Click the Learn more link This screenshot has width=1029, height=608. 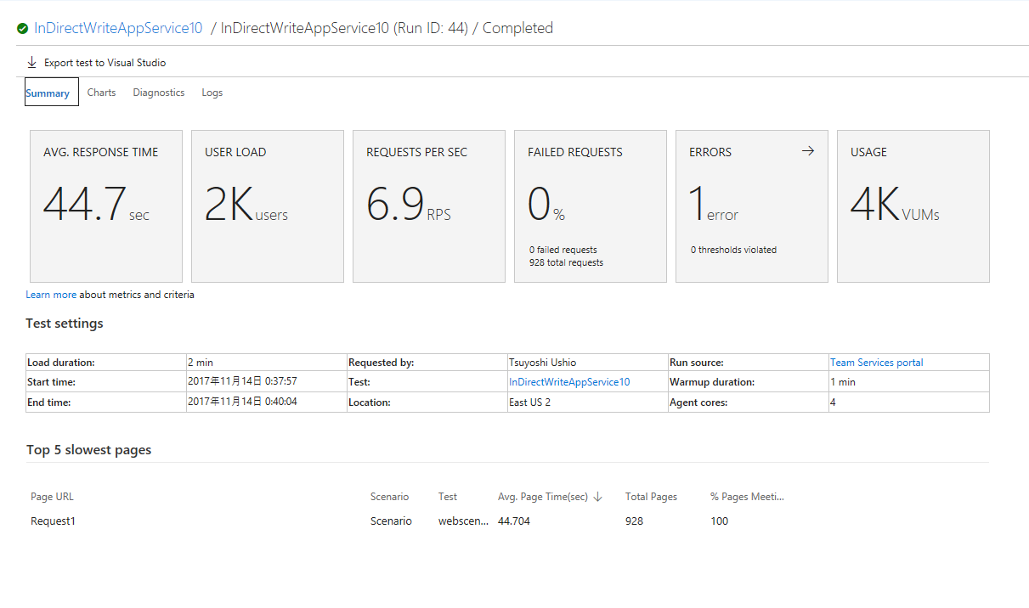click(51, 295)
